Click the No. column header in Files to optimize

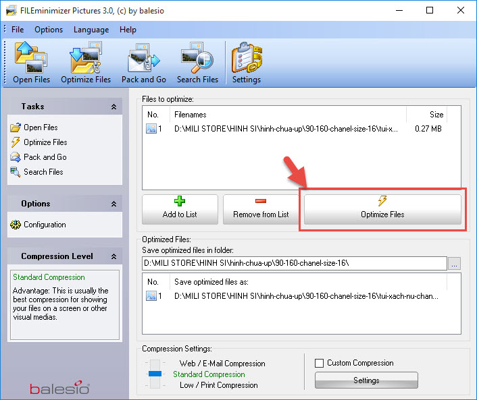156,115
